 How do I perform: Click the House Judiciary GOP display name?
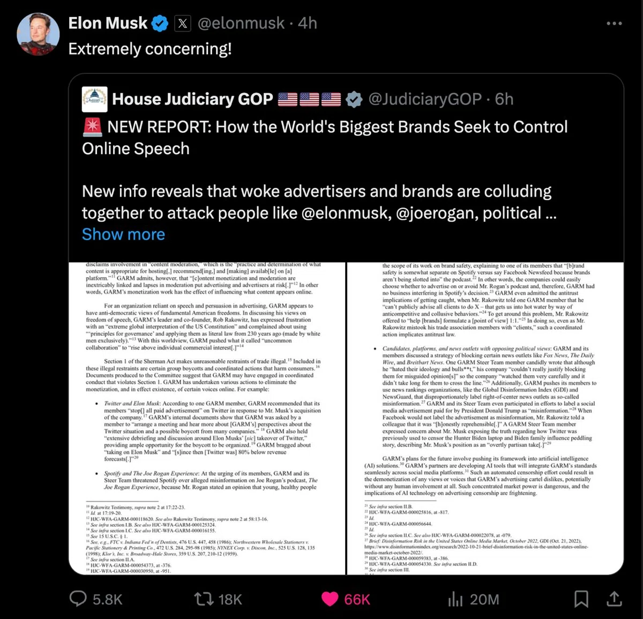coord(192,99)
